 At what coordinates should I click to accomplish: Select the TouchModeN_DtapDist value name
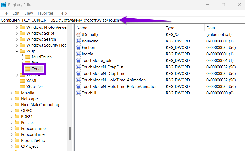pyautogui.click(x=103, y=67)
